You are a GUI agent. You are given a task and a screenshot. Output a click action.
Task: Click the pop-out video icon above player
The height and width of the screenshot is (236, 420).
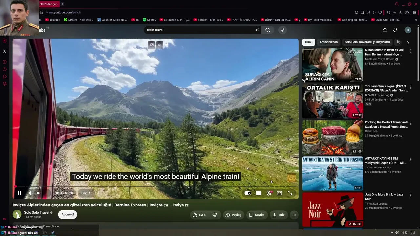(152, 45)
